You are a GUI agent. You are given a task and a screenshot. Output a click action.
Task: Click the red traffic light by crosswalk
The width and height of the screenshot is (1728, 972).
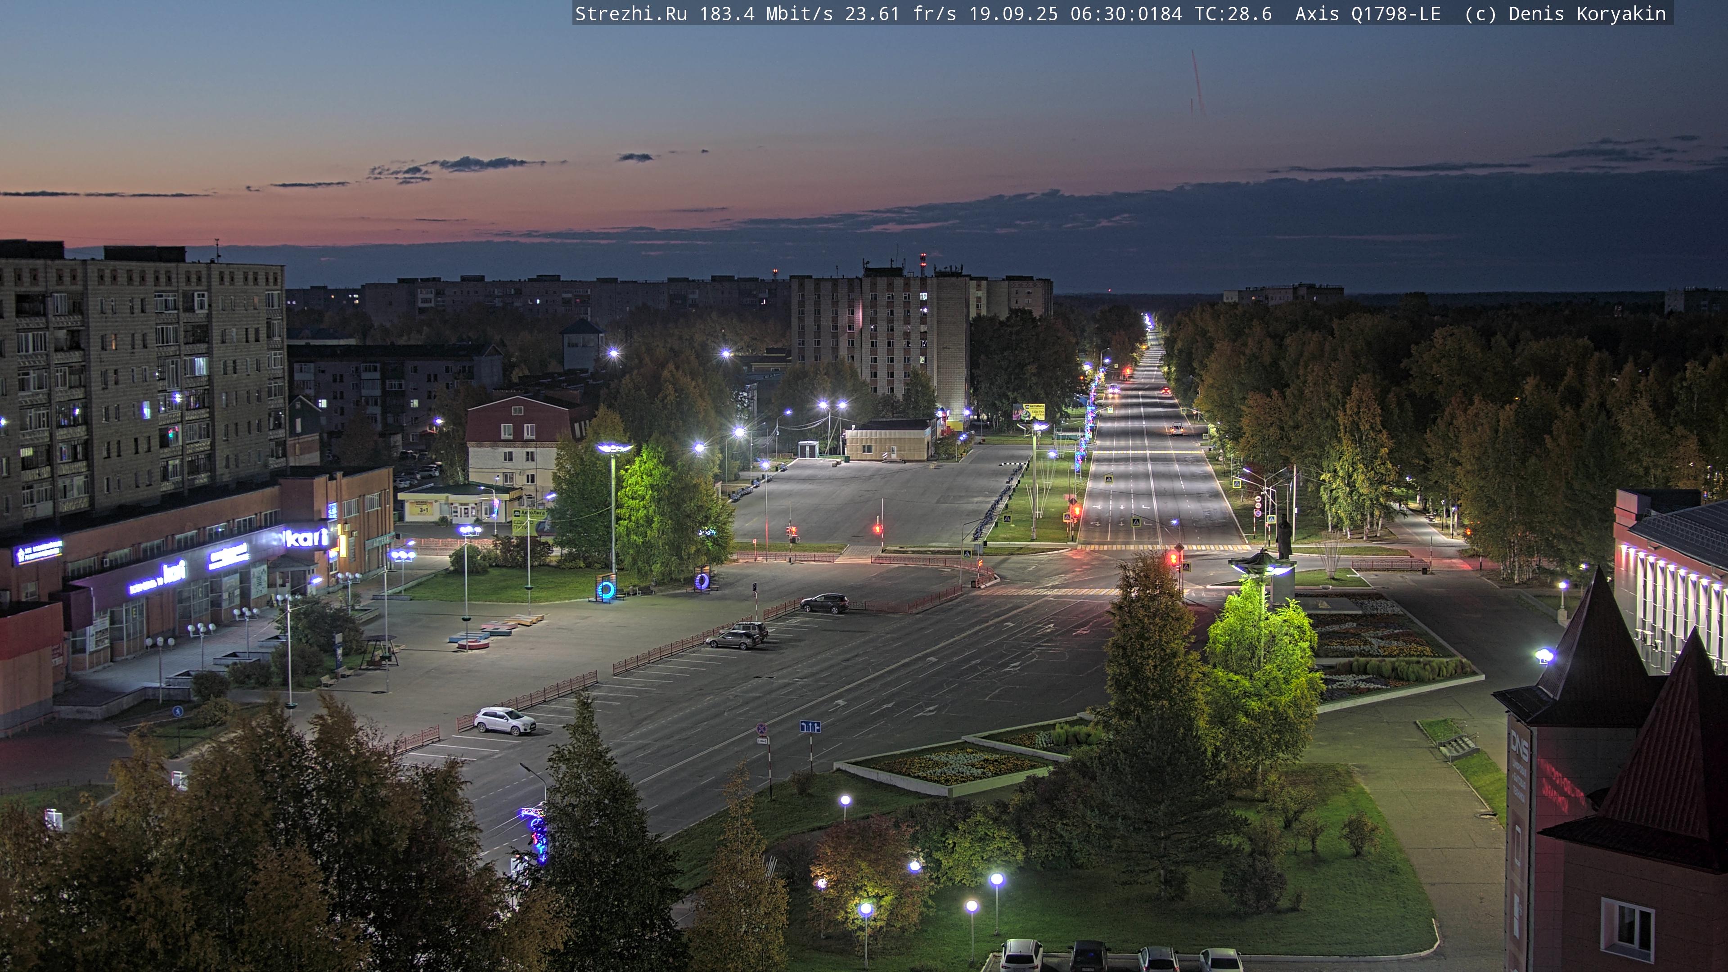pyautogui.click(x=1173, y=558)
